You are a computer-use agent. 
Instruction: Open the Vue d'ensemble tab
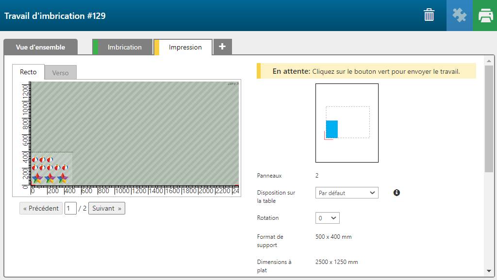40,47
